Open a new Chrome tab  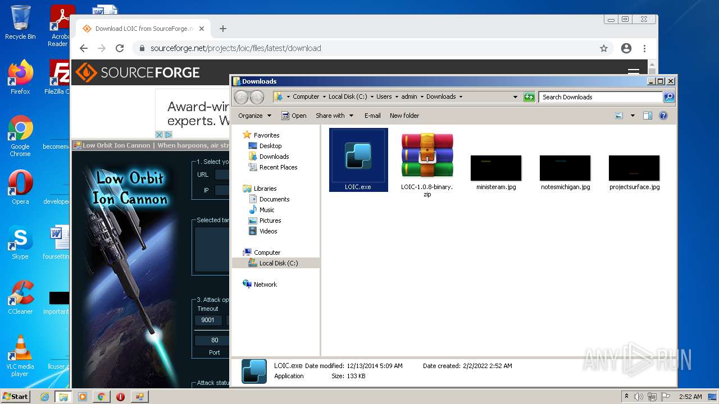click(223, 29)
